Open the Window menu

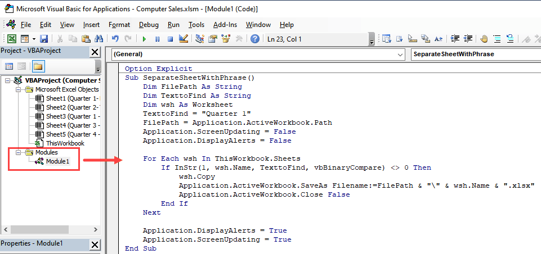(258, 25)
